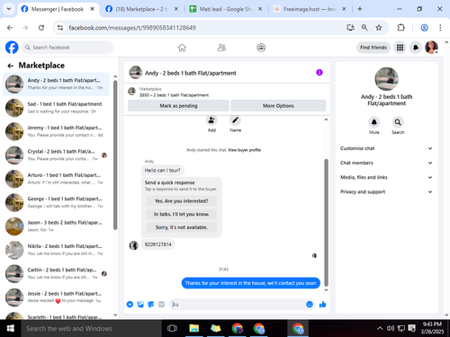This screenshot has height=337, width=450.
Task: Send a thumbs-up like
Action: click(322, 305)
